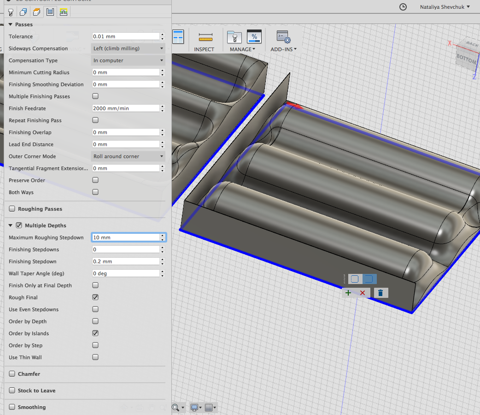This screenshot has height=415, width=480.
Task: Open the tool library Manage icon
Action: (x=234, y=37)
